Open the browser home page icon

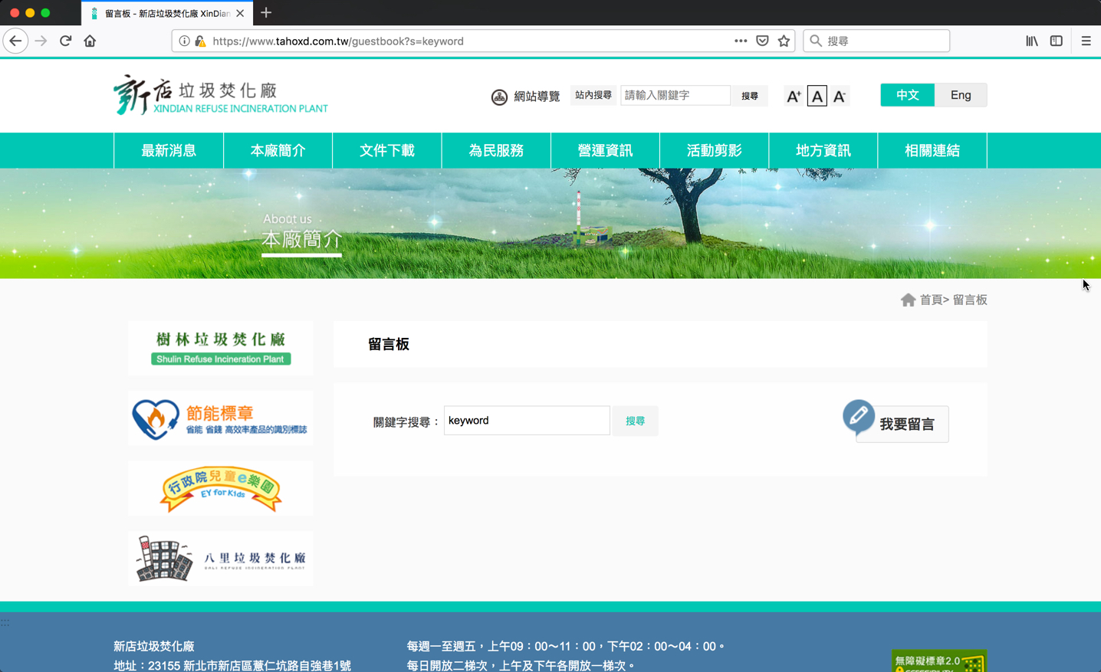(x=90, y=41)
